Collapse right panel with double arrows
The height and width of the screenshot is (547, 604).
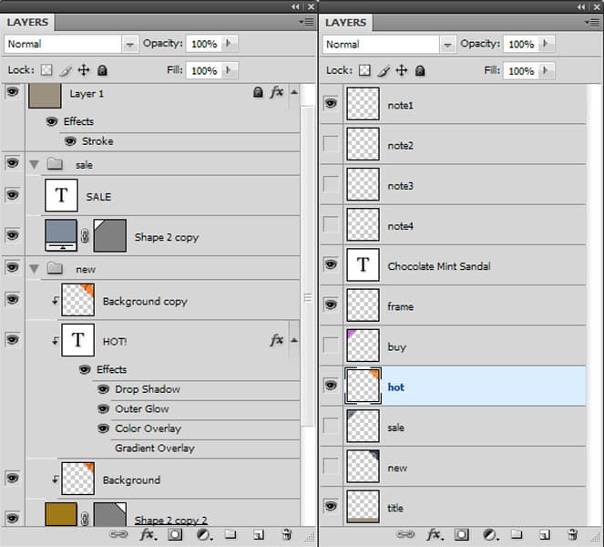click(581, 7)
